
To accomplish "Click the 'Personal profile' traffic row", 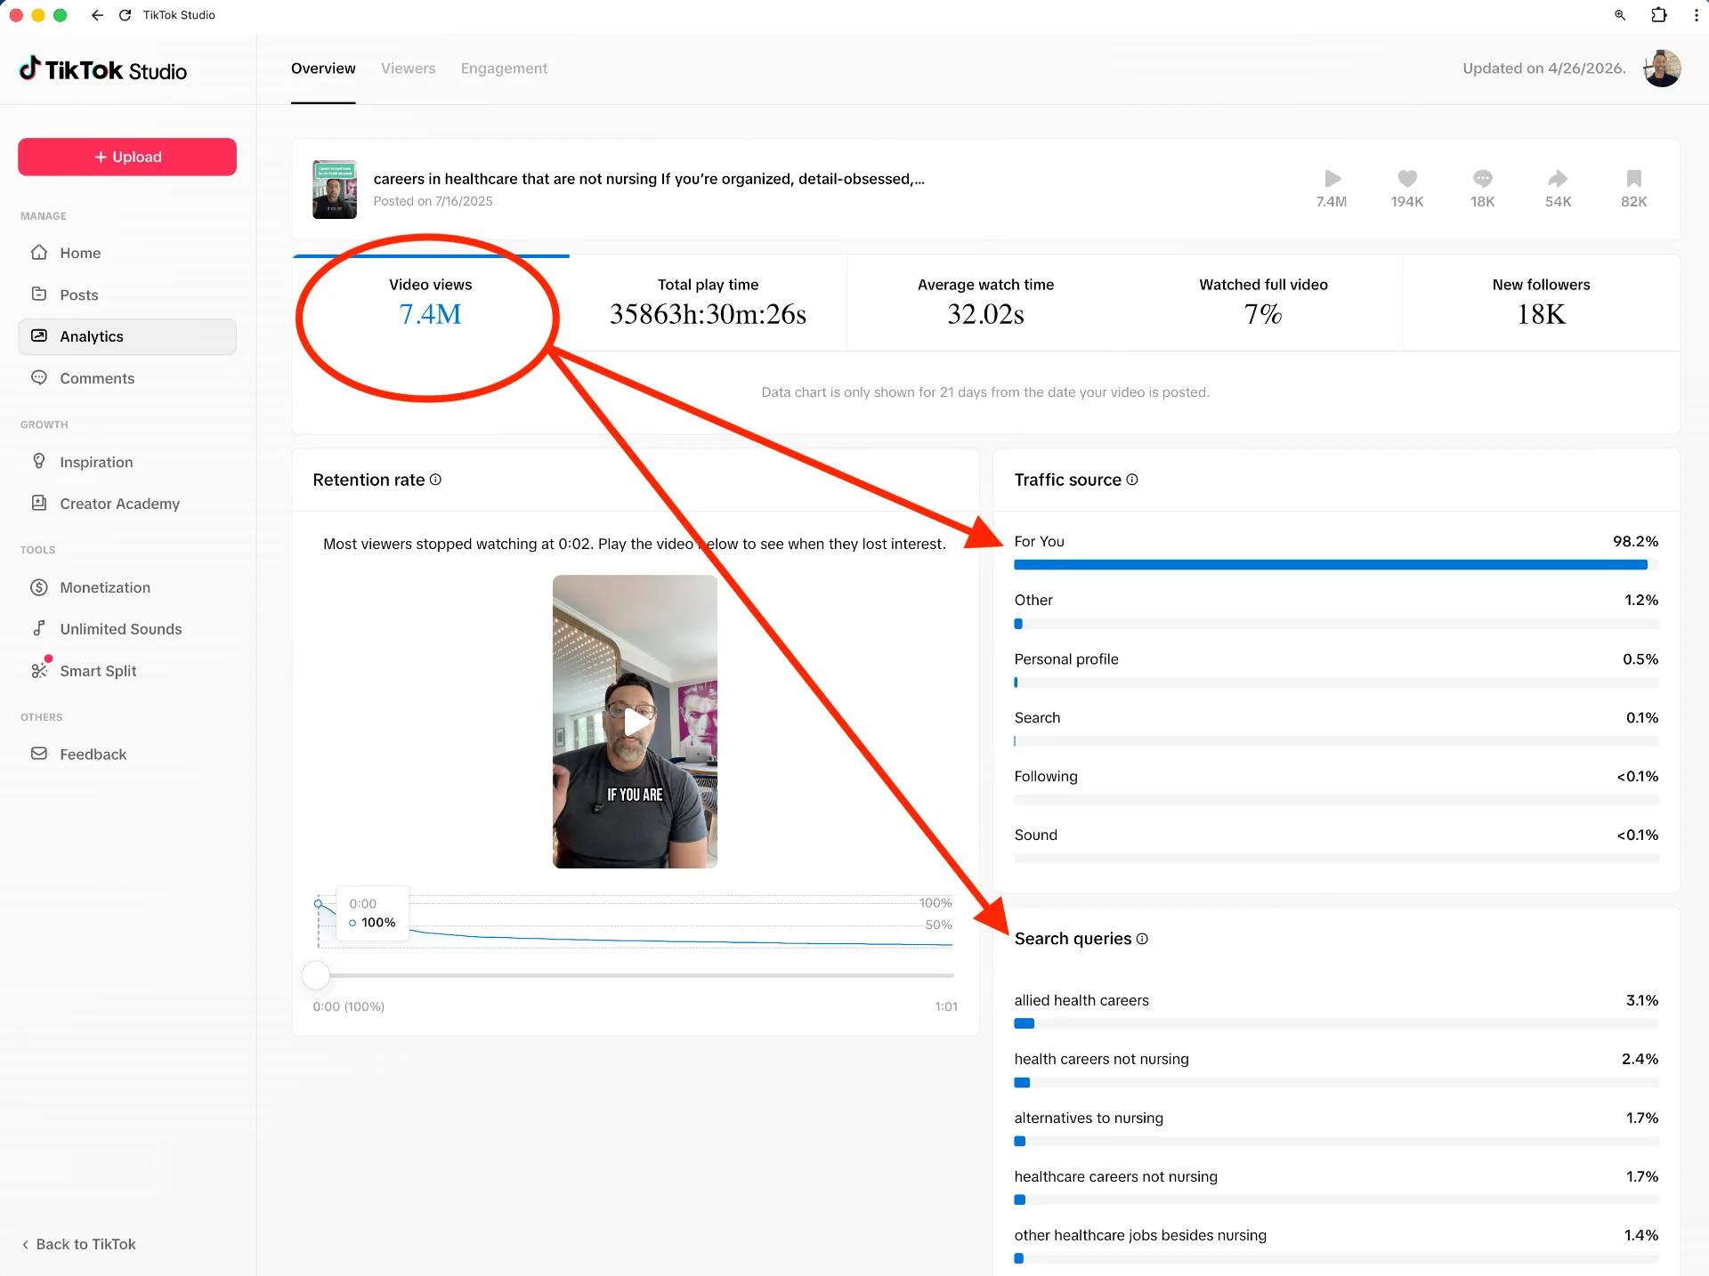I will tap(1336, 669).
